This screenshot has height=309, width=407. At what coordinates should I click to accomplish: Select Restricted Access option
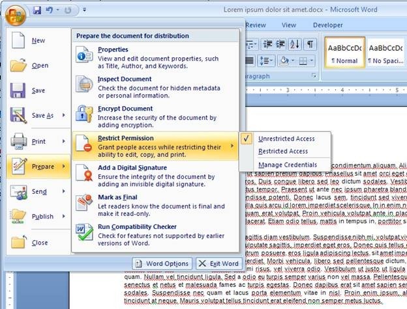pyautogui.click(x=283, y=151)
